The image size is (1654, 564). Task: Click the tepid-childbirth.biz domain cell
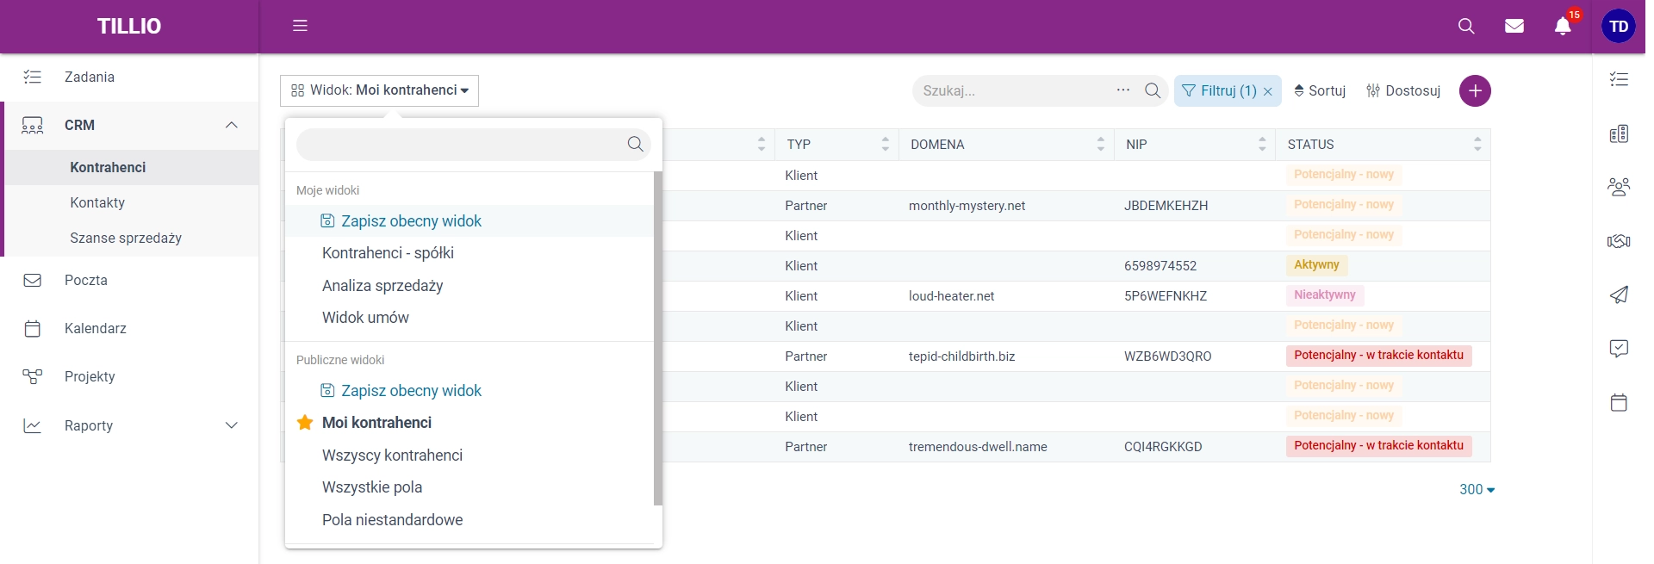coord(961,356)
